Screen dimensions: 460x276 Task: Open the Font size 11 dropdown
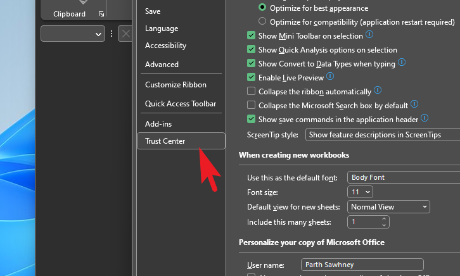(x=360, y=192)
